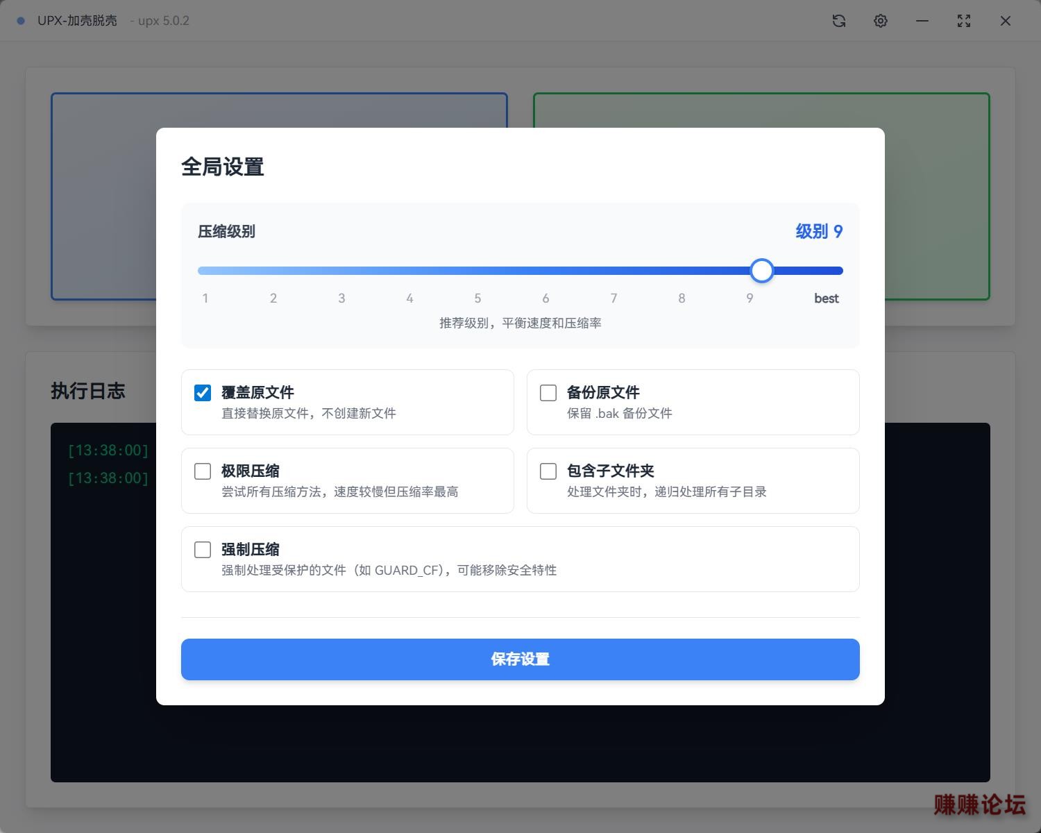Screen dimensions: 1041x833
Task: Minimize the UPX window
Action: click(922, 21)
